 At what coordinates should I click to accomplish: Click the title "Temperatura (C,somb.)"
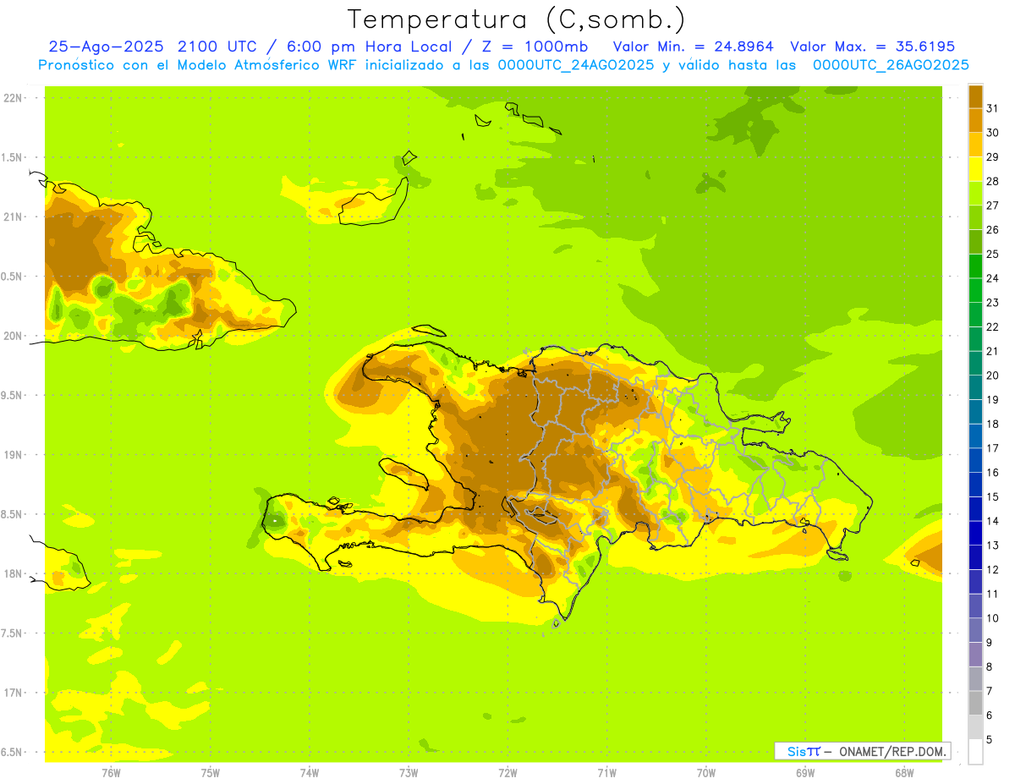[x=517, y=20]
